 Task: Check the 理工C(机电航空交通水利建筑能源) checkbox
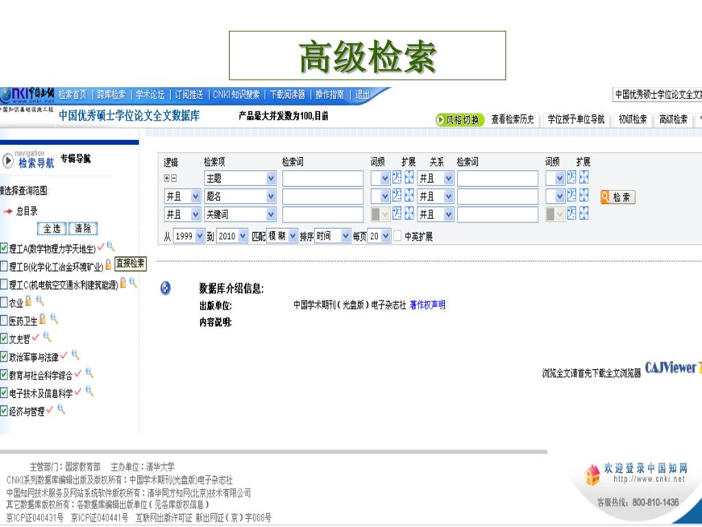pyautogui.click(x=4, y=284)
